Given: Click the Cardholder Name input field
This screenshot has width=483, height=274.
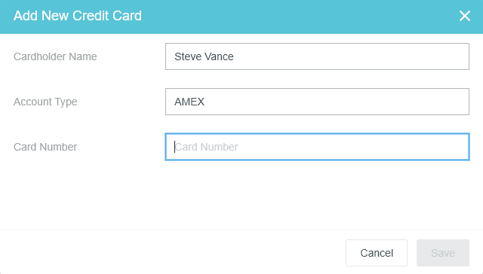Looking at the screenshot, I should (x=317, y=56).
